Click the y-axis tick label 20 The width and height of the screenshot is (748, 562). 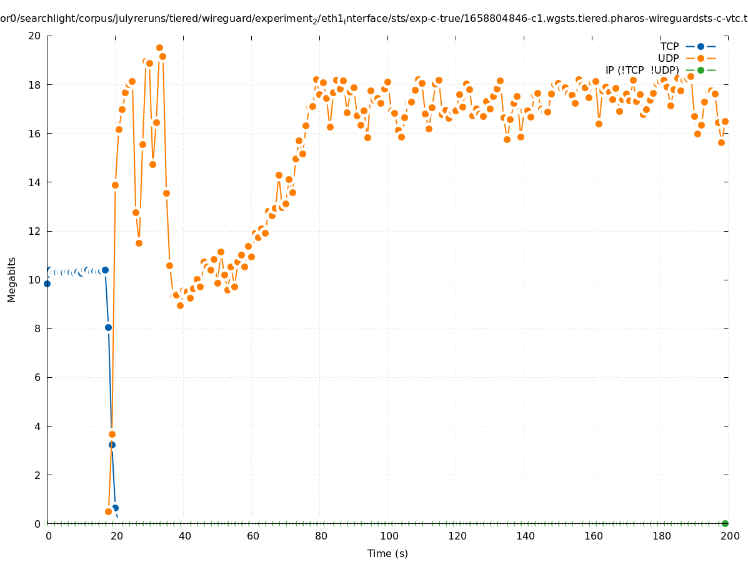pos(34,36)
